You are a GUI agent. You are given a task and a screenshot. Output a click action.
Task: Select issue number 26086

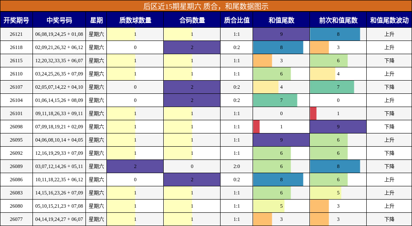point(16,180)
